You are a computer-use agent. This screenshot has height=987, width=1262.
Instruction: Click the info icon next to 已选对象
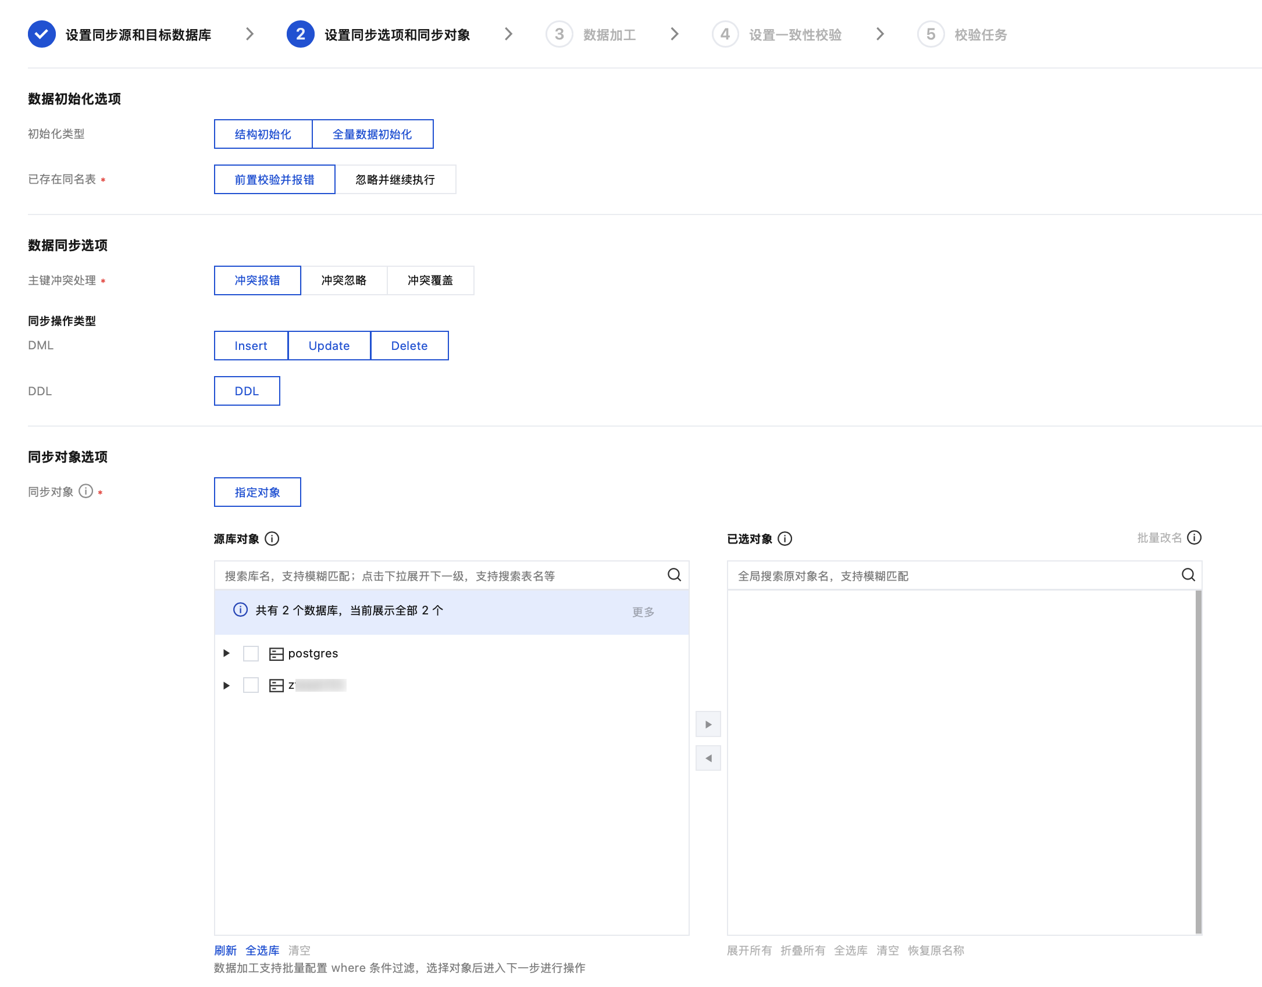coord(785,539)
